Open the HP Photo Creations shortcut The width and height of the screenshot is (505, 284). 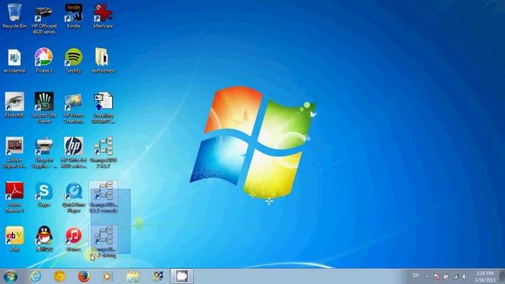tap(73, 108)
